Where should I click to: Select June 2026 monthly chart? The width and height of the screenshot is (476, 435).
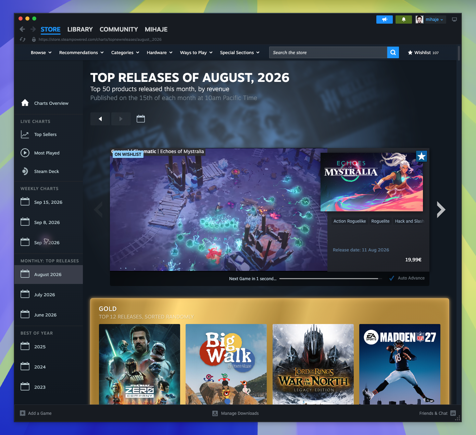tap(49, 315)
